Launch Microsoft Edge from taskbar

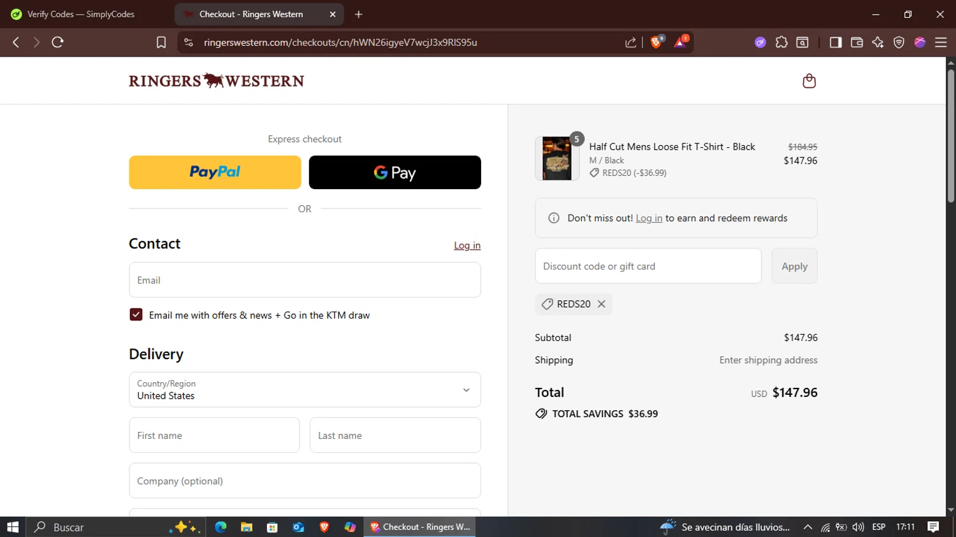[221, 527]
